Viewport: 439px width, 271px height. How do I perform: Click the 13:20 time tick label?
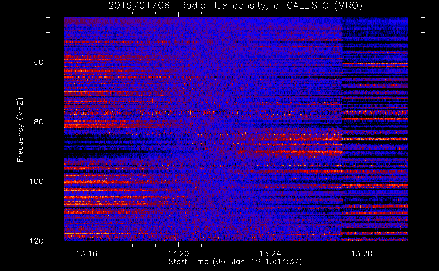click(x=178, y=254)
